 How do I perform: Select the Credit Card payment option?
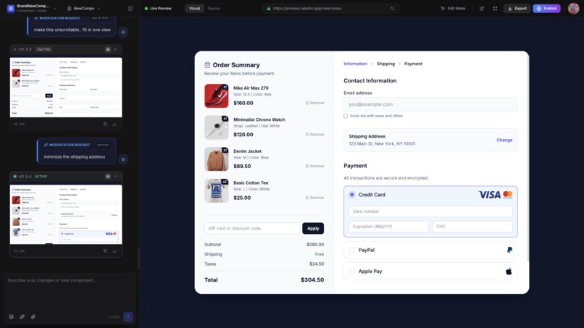352,195
